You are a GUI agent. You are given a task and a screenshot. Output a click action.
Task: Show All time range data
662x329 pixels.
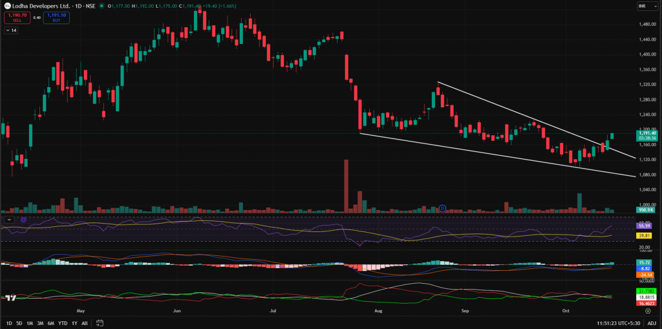[85, 323]
